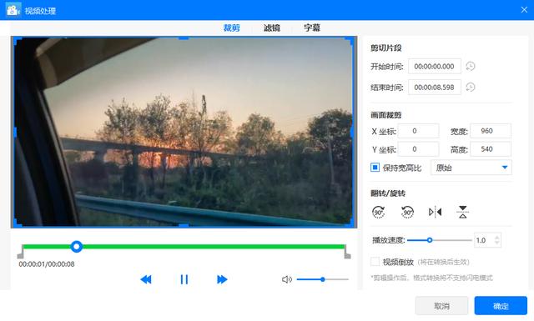
Task: Click the bottom-center crop edge handle
Action: click(184, 226)
